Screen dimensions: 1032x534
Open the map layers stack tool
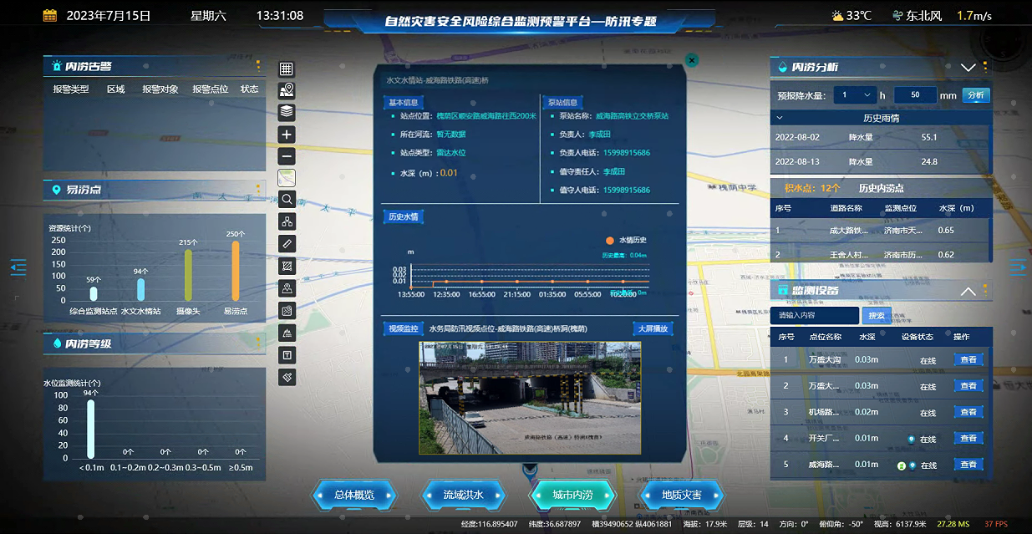pos(287,112)
